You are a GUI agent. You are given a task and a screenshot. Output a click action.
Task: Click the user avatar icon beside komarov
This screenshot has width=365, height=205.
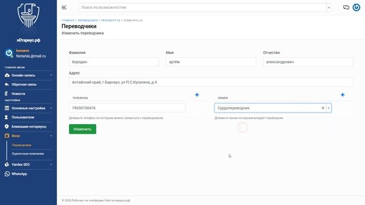pos(9,53)
